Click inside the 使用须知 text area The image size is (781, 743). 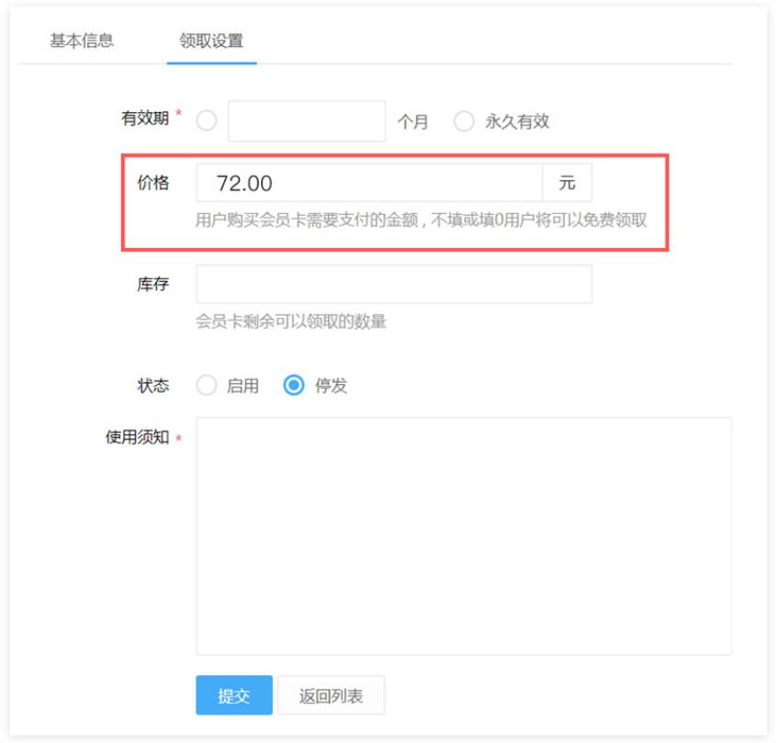click(464, 535)
